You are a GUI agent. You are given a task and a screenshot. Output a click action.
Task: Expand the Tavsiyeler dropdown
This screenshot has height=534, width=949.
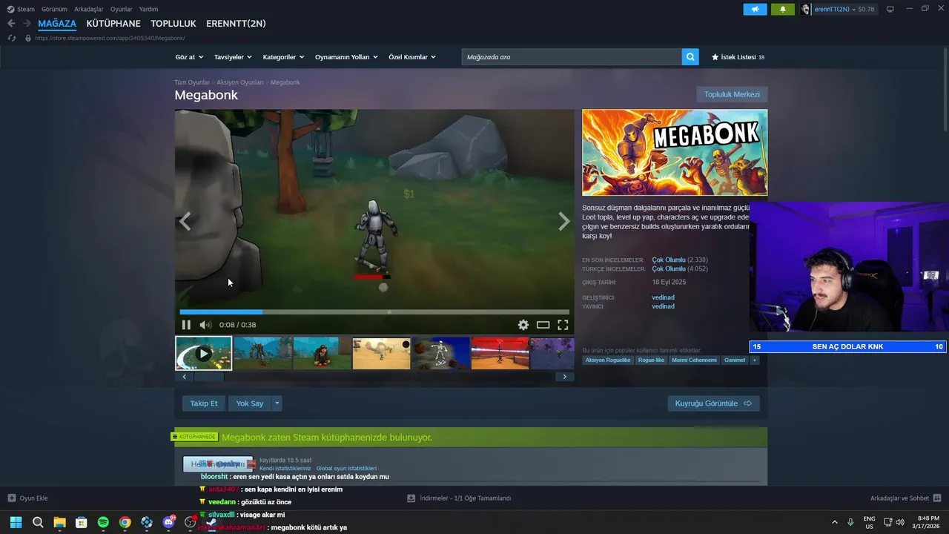pyautogui.click(x=233, y=57)
